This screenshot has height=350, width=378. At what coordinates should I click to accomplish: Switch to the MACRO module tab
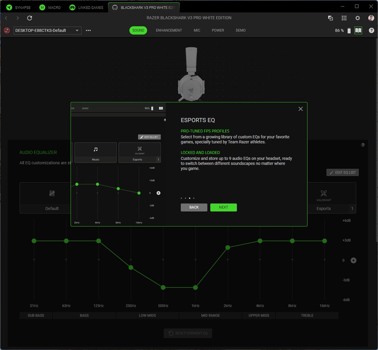tap(50, 8)
